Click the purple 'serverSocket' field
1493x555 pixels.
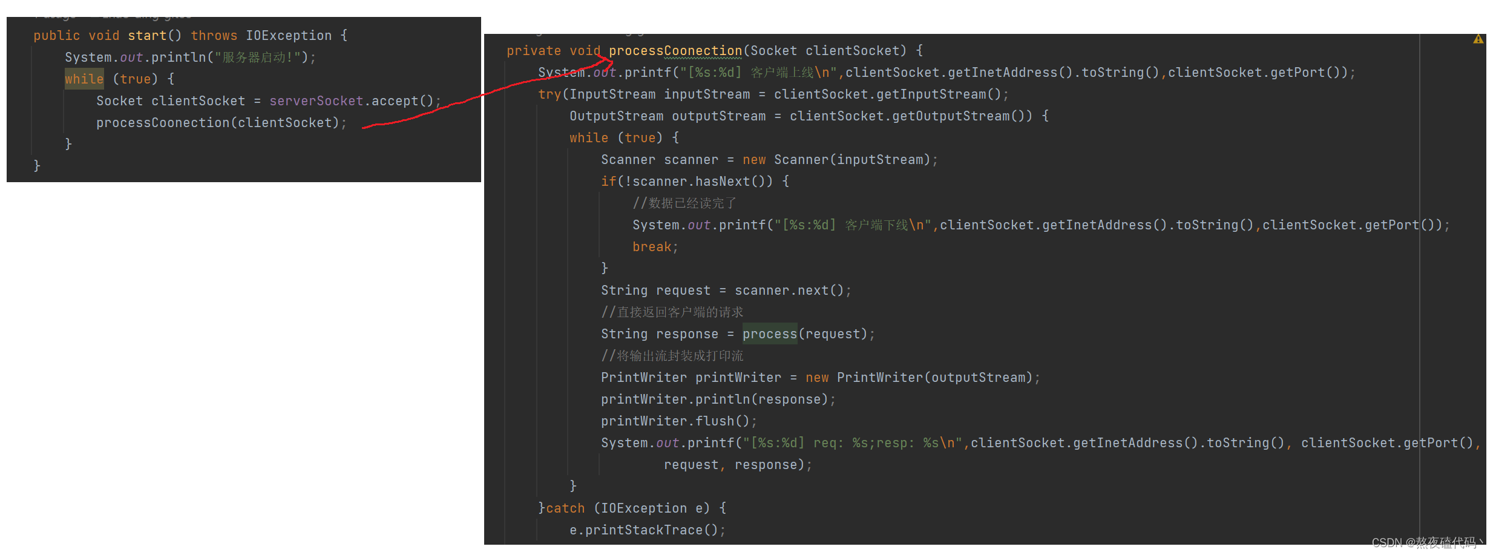point(316,101)
